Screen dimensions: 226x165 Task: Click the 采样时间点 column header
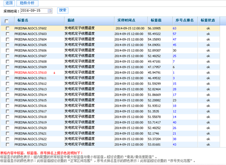[x=131, y=21]
